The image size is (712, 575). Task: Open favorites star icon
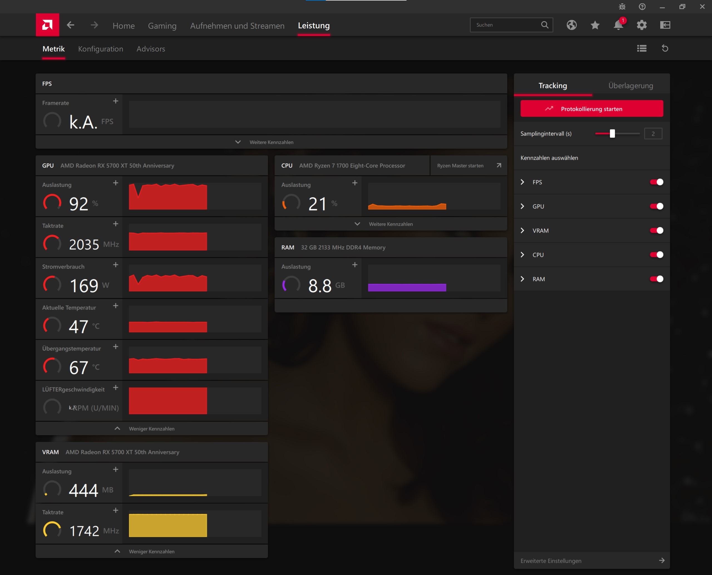pos(595,25)
